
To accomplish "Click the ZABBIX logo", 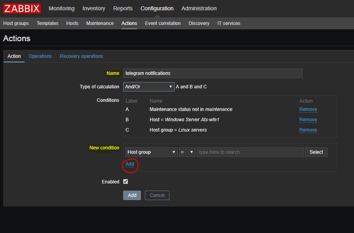I will (22, 8).
